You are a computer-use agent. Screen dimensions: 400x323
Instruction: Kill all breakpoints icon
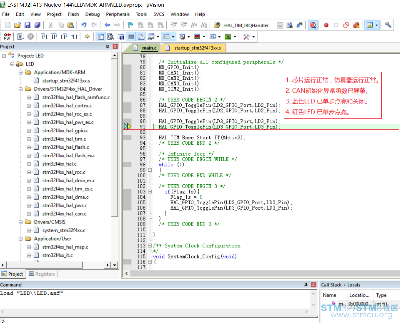click(356, 25)
